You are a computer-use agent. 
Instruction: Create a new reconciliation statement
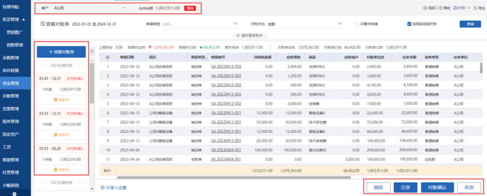61,52
